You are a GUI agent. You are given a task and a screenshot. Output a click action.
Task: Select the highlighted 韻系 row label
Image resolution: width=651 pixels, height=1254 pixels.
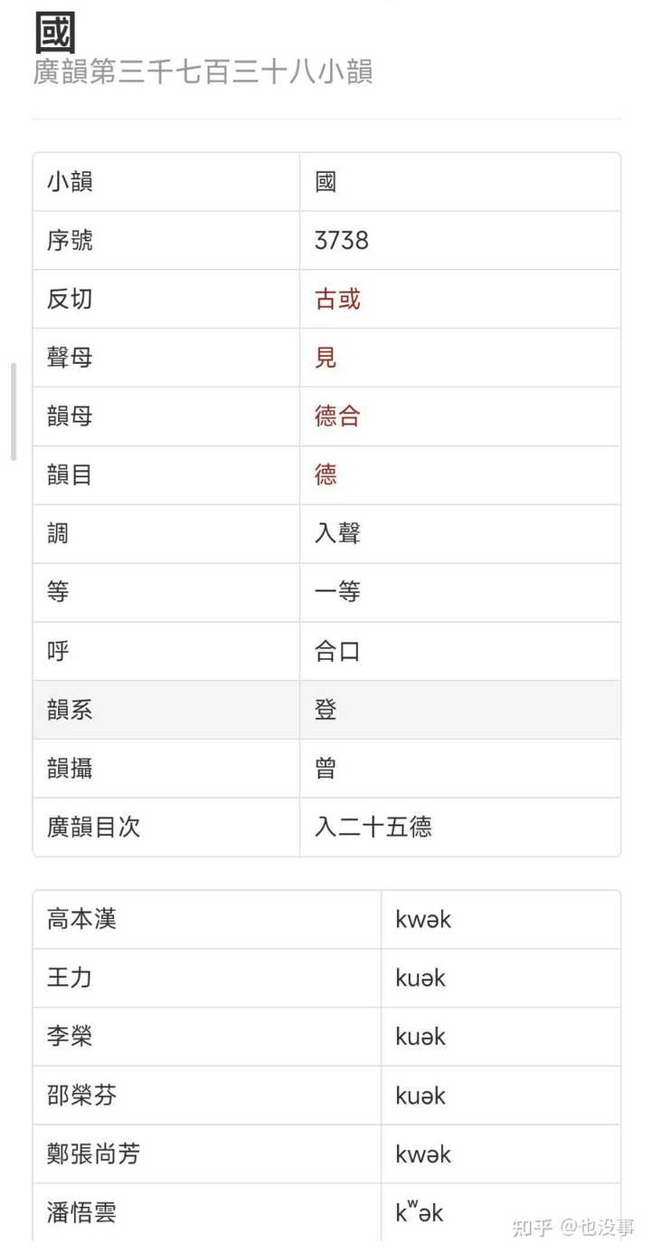70,710
